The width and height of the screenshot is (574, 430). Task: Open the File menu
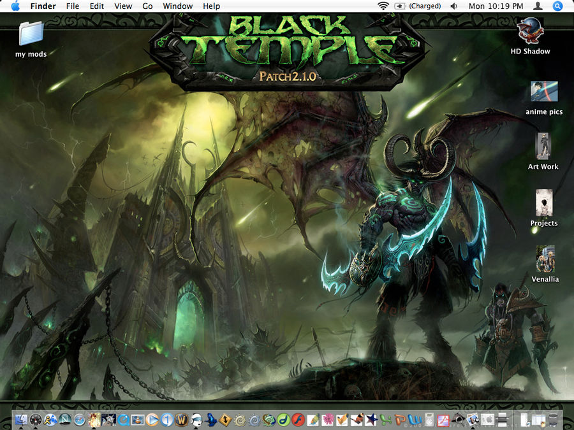(x=73, y=6)
